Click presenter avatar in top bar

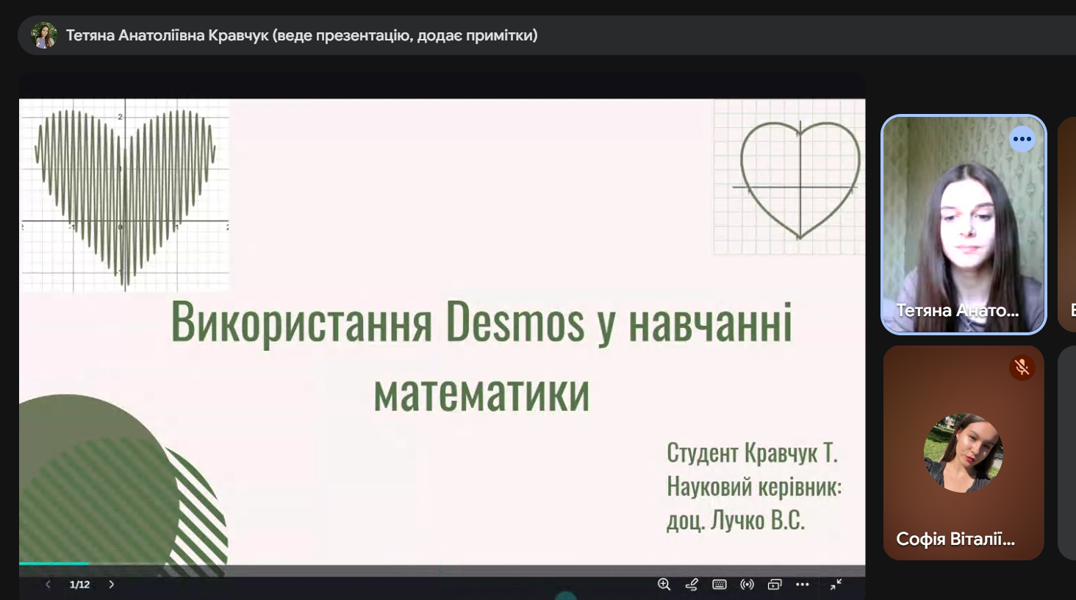pyautogui.click(x=44, y=35)
